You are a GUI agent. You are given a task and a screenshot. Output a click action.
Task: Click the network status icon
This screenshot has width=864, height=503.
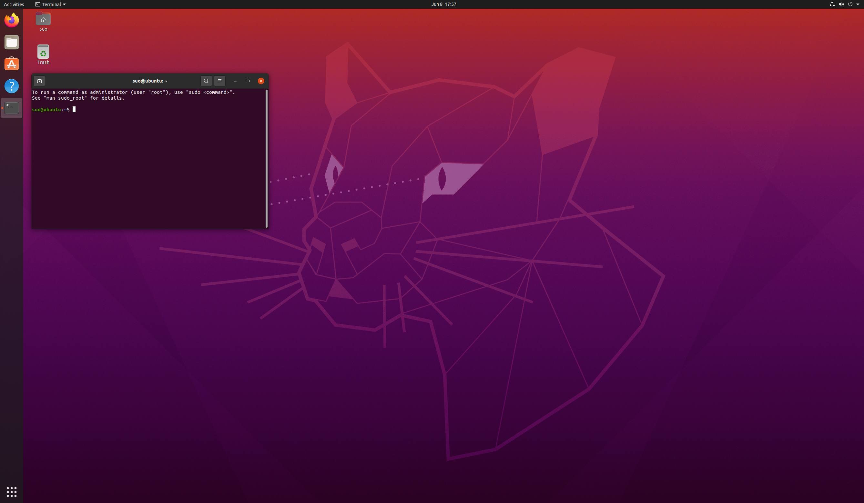tap(832, 4)
